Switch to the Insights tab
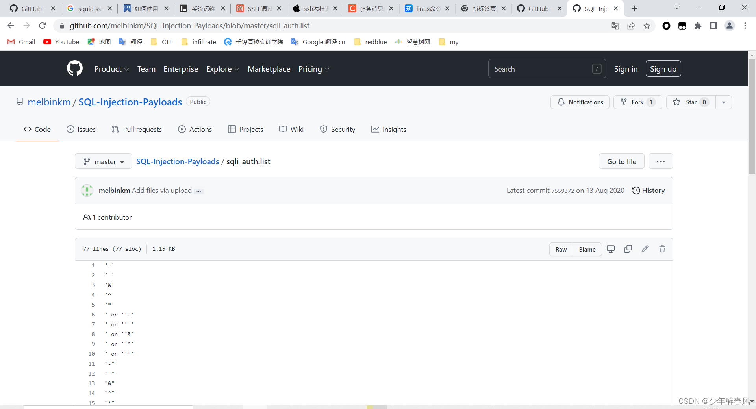Screen dimensions: 756x409 click(x=389, y=129)
